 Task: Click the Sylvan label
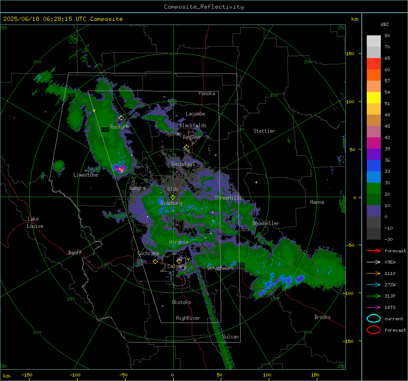point(173,134)
